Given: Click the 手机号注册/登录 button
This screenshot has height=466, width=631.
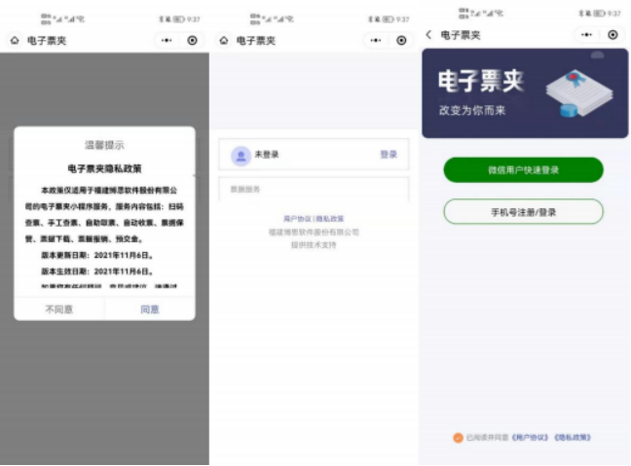Looking at the screenshot, I should (523, 211).
